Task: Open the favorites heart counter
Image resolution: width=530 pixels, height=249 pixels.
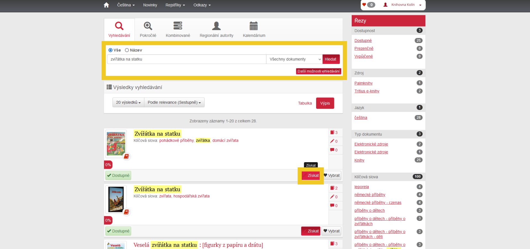Action: pyautogui.click(x=369, y=5)
